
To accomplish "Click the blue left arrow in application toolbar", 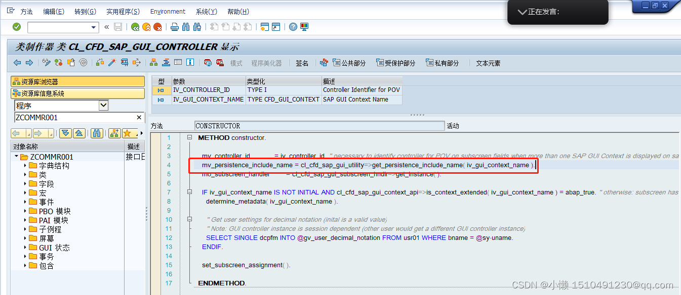I will click(x=17, y=63).
